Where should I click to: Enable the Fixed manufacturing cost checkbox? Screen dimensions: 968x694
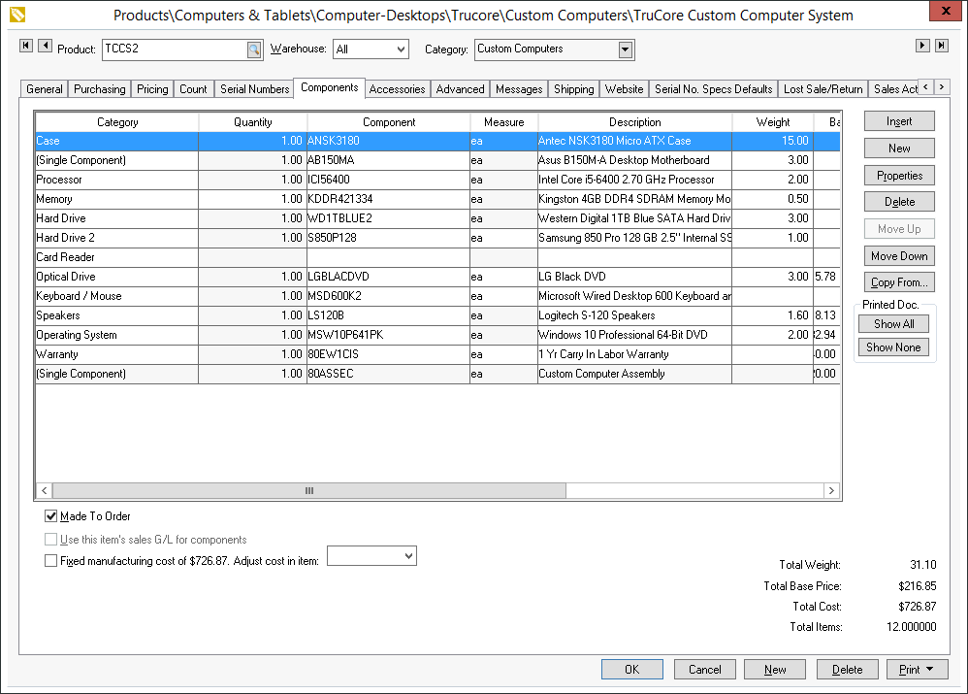[x=51, y=560]
